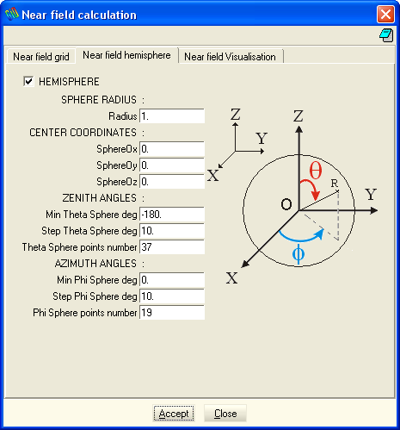Edit the Min Theta Sphere deg field
400x430 pixels.
pos(172,215)
